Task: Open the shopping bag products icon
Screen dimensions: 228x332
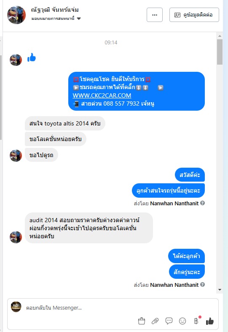Action: click(x=141, y=321)
